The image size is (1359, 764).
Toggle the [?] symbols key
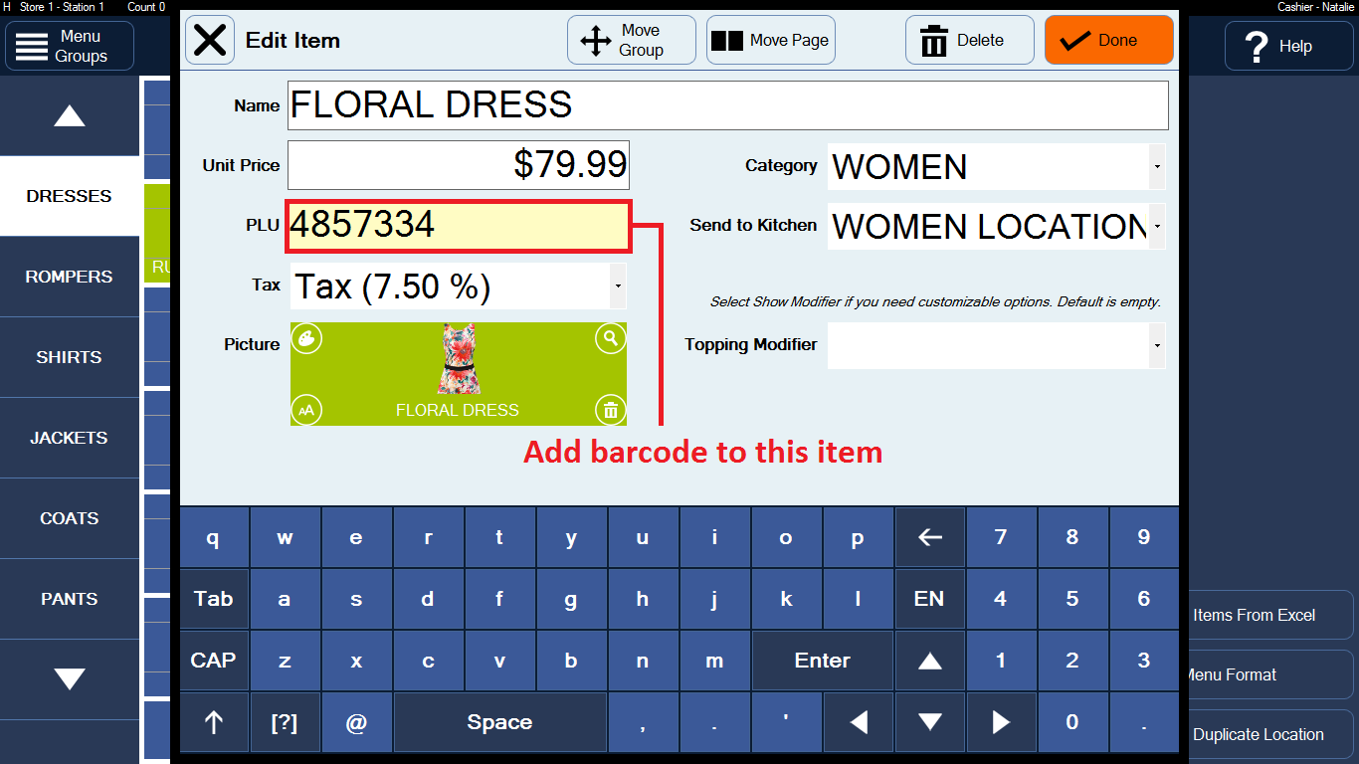click(285, 722)
